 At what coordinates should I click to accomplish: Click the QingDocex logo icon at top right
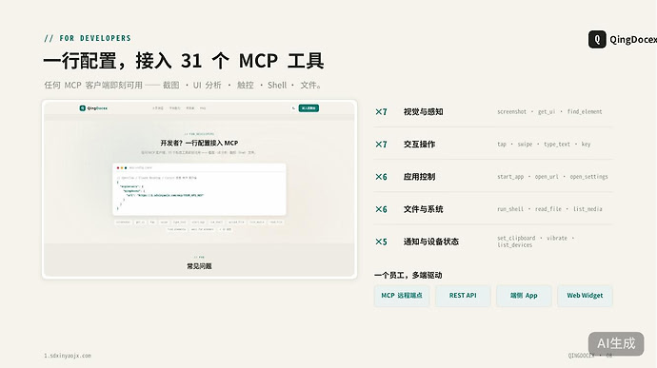597,39
